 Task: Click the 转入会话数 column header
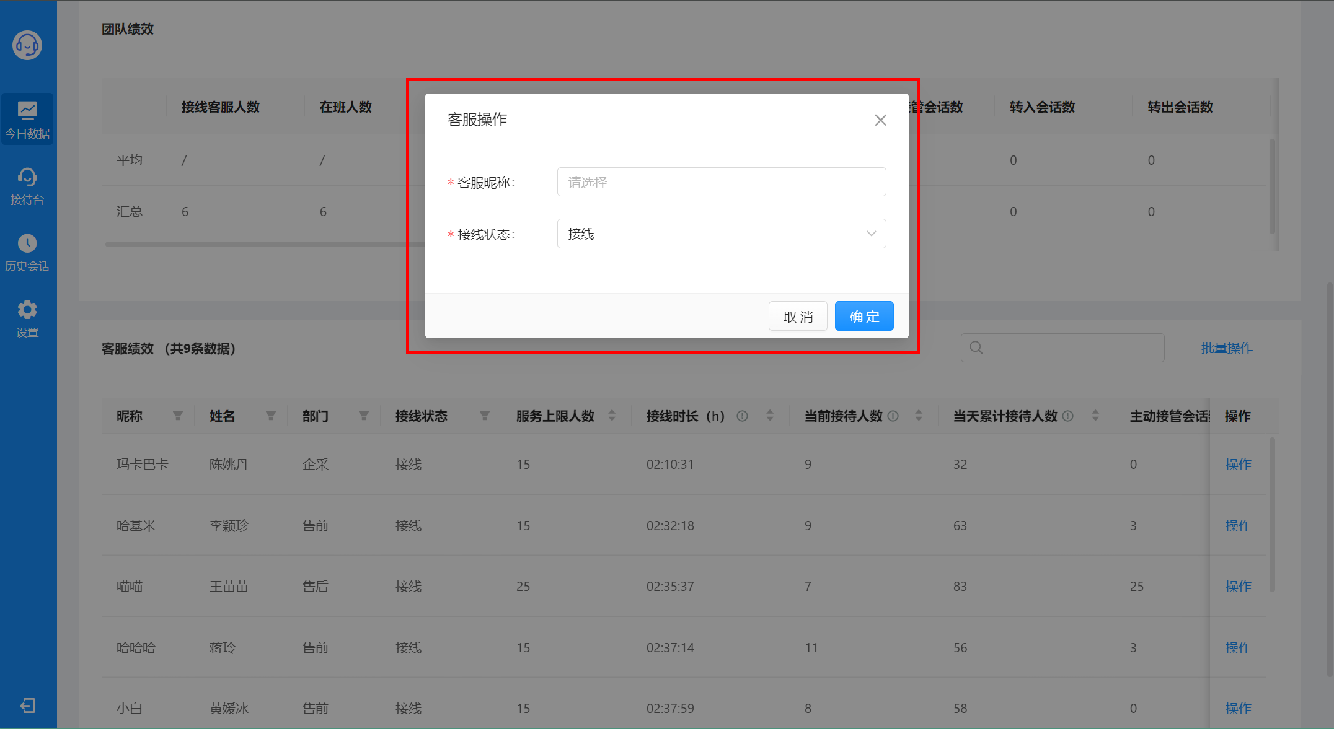click(1042, 107)
